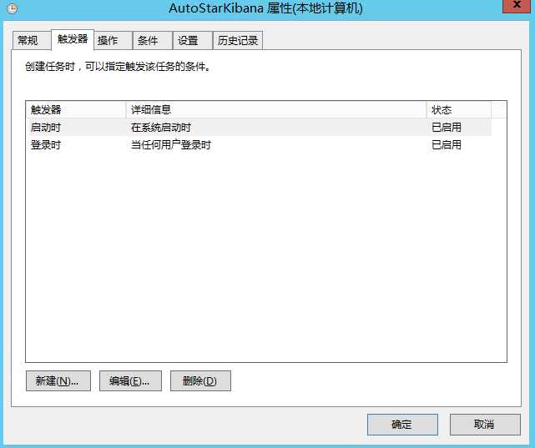Open the 历史记录 tab
Image resolution: width=535 pixels, height=448 pixels.
click(237, 41)
